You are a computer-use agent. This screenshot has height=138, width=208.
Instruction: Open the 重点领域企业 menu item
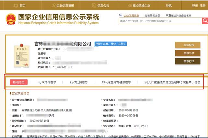[141, 6]
